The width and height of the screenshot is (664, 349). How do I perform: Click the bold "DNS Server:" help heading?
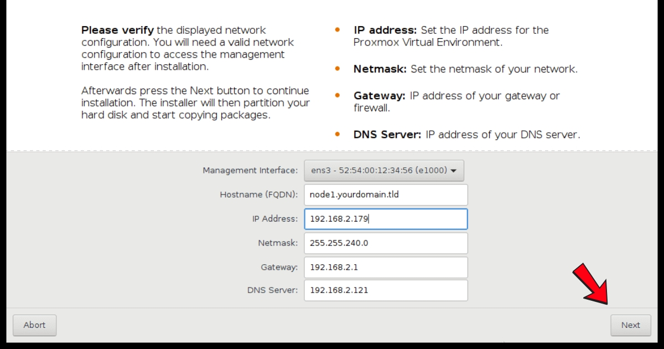pyautogui.click(x=387, y=135)
